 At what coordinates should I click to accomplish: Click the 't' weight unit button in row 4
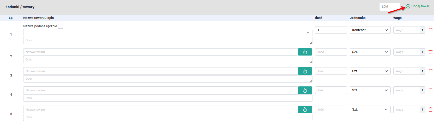[423, 90]
